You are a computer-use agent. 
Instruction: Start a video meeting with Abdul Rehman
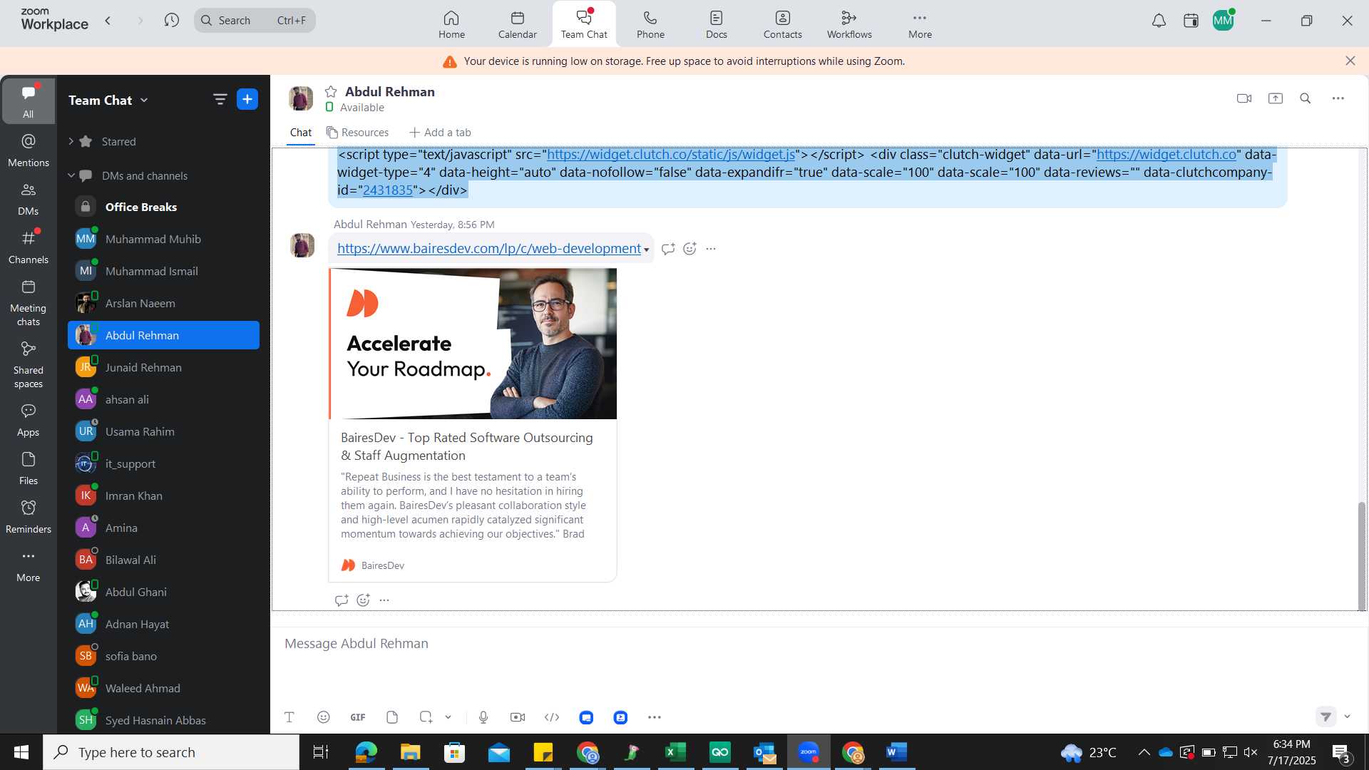[x=1244, y=98]
